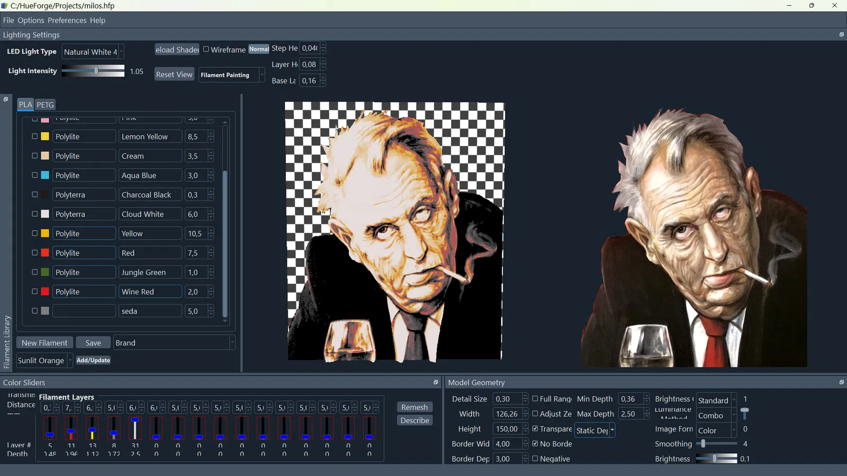Toggle the Normal view button

(259, 49)
